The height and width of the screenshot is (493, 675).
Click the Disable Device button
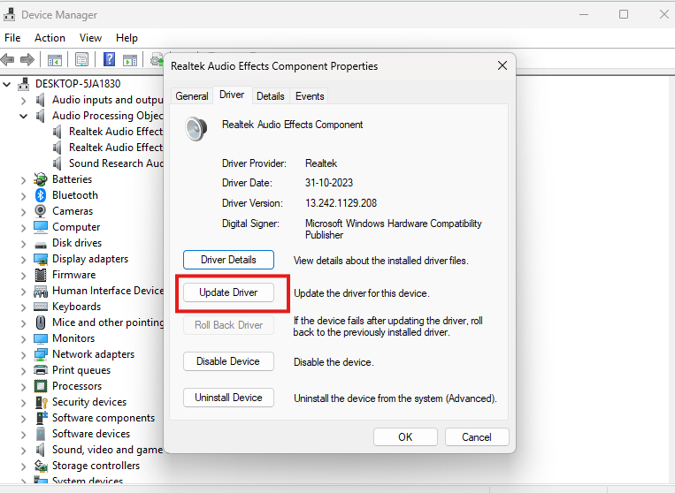[x=228, y=361]
